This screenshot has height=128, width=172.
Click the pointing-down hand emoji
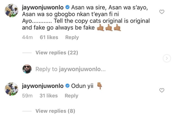coord(100,86)
